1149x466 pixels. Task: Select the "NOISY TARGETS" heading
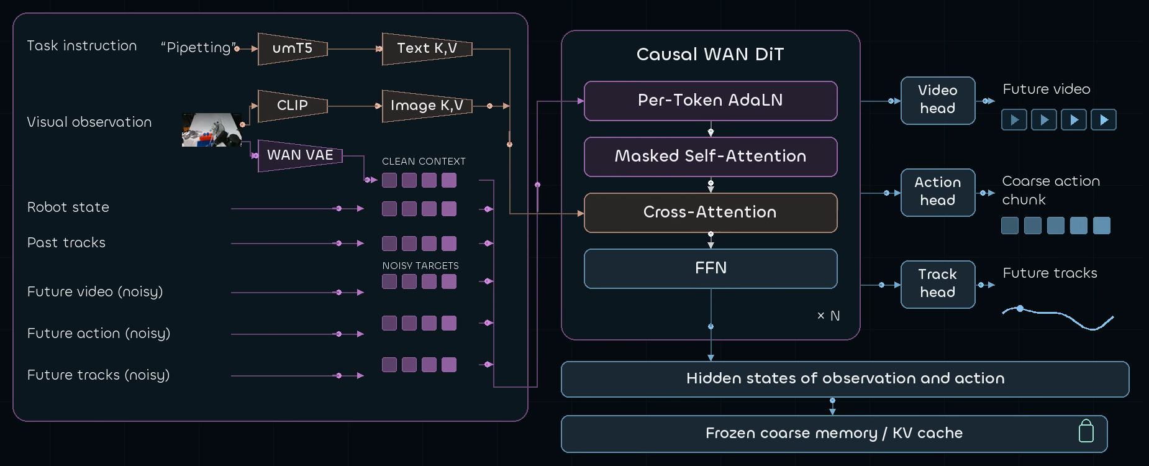[420, 266]
